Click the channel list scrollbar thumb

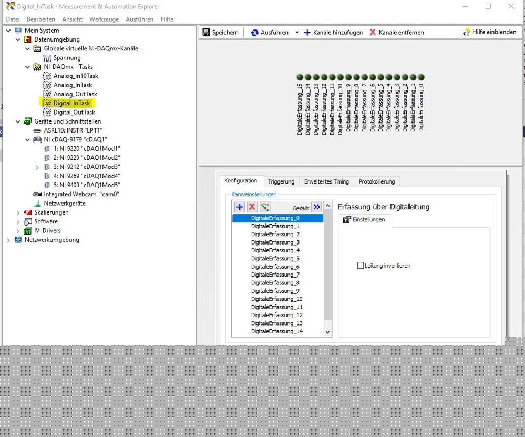(x=328, y=265)
